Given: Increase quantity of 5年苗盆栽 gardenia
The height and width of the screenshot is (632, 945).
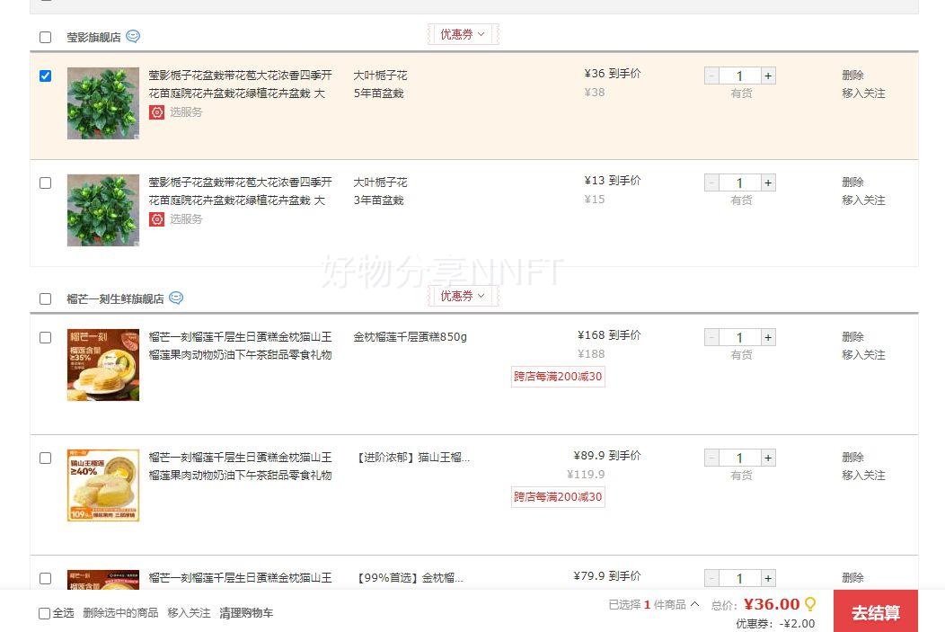Looking at the screenshot, I should coord(768,76).
